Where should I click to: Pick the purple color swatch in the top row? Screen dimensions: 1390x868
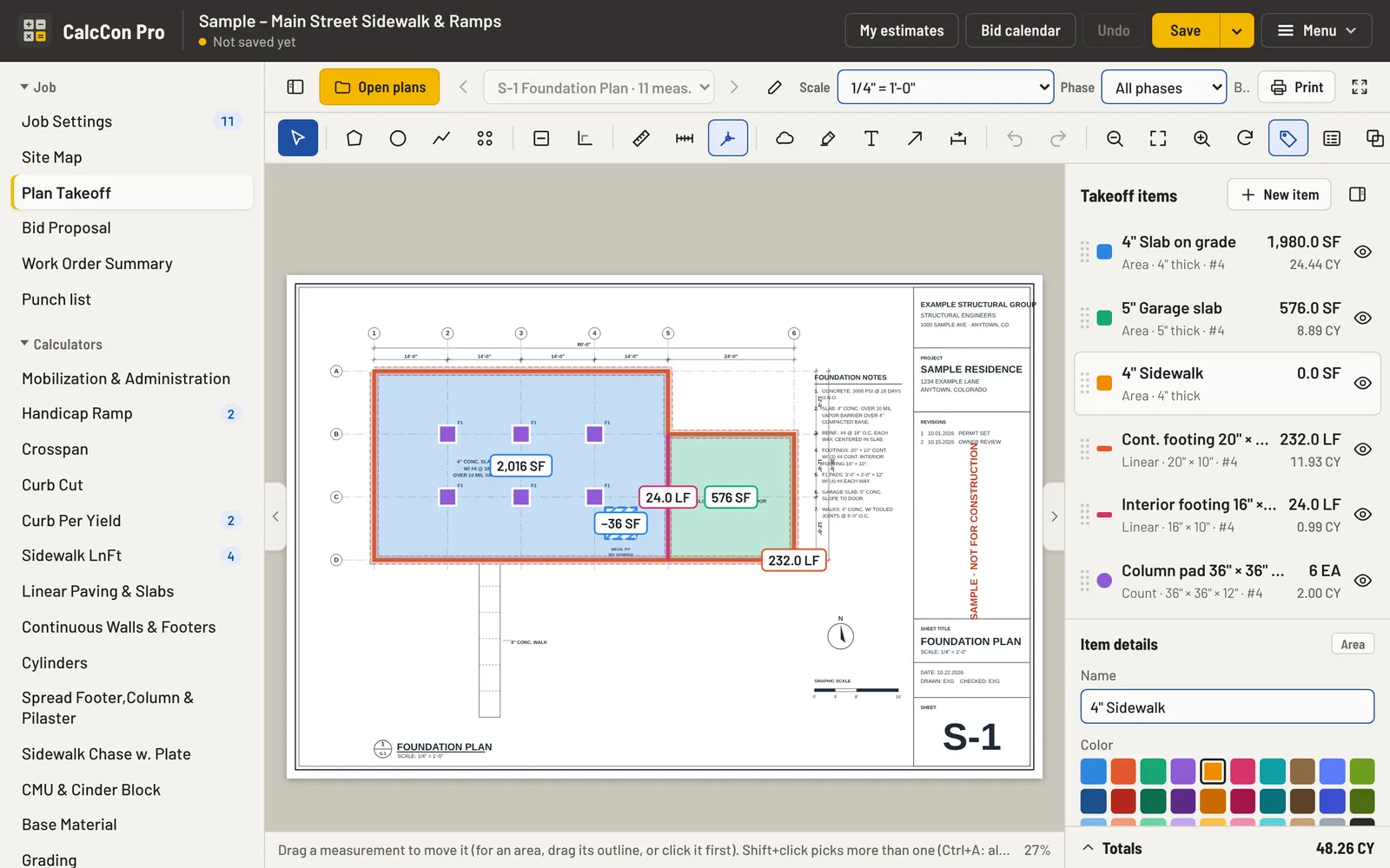tap(1183, 771)
